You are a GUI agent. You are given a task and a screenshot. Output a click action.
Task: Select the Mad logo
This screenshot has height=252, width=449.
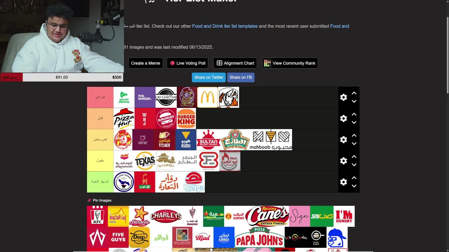203,237
